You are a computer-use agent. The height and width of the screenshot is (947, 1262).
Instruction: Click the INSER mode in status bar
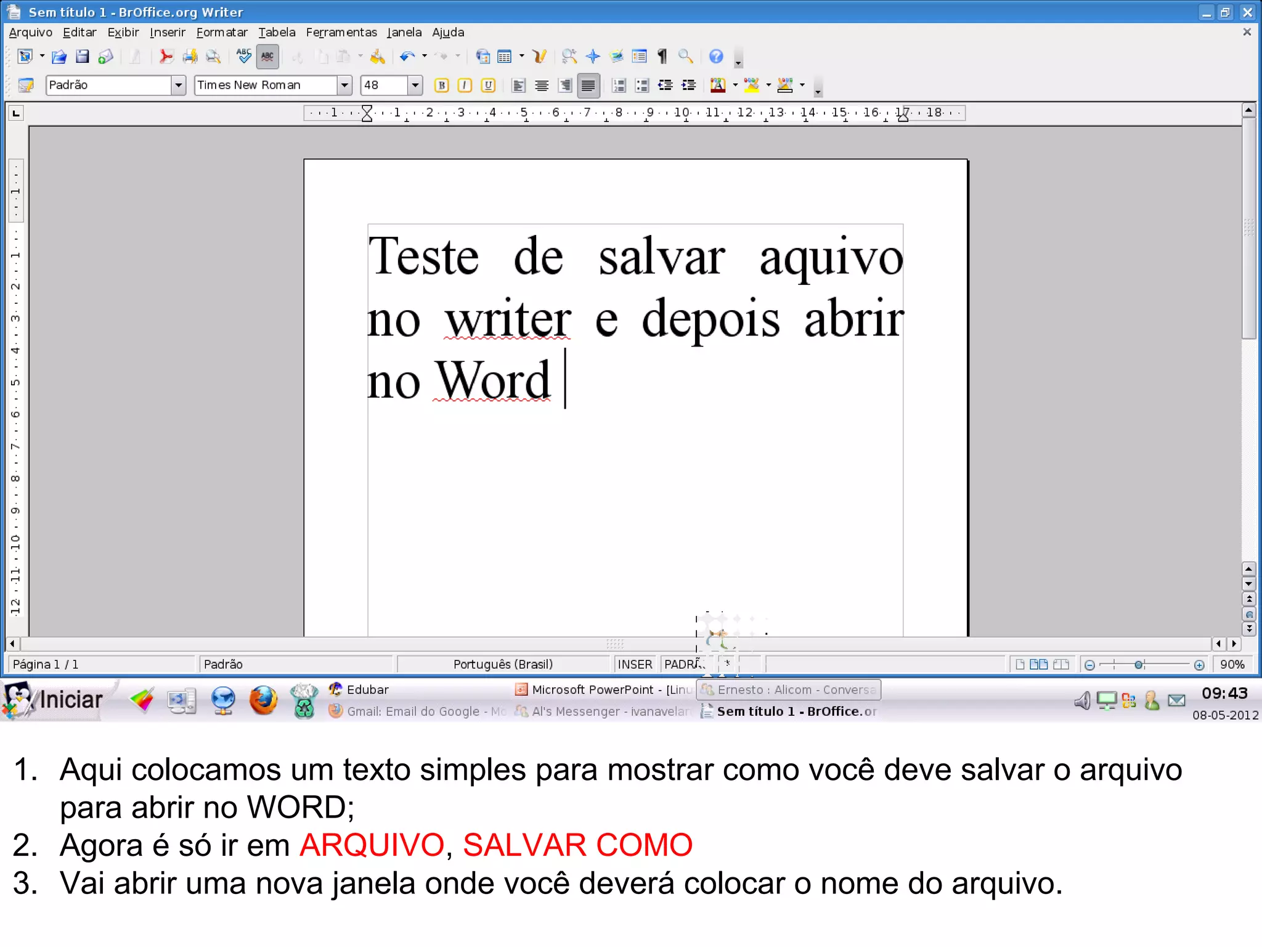pyautogui.click(x=635, y=665)
